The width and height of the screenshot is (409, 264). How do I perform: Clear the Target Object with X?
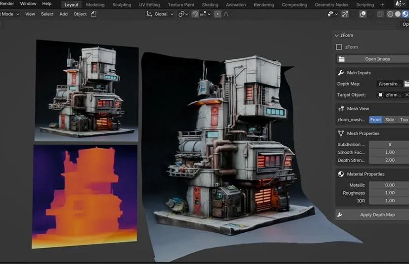pos(407,95)
